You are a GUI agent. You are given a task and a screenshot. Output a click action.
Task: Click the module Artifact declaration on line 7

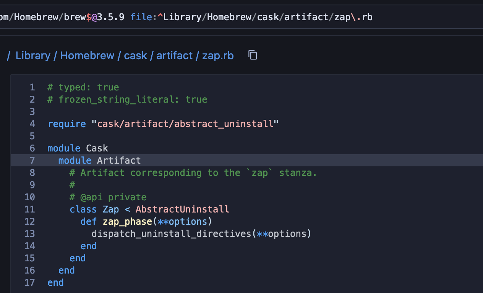click(x=99, y=160)
